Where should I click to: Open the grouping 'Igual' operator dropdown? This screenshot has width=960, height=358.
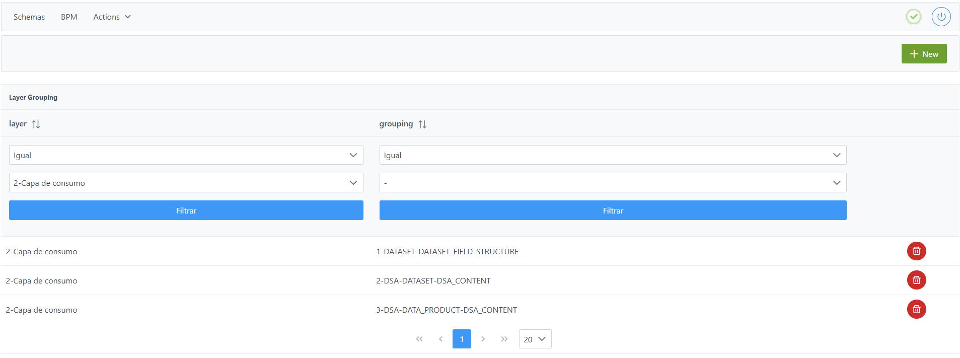coord(613,155)
